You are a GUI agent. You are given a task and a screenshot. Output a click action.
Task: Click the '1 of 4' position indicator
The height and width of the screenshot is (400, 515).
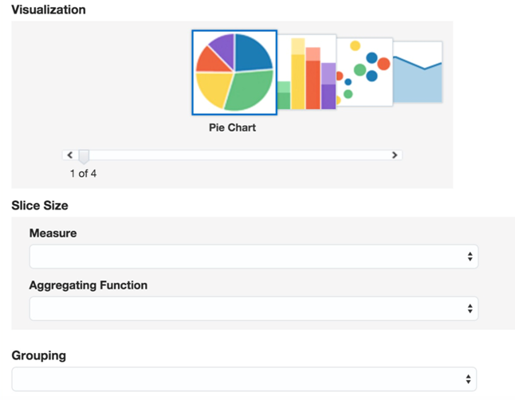(83, 173)
